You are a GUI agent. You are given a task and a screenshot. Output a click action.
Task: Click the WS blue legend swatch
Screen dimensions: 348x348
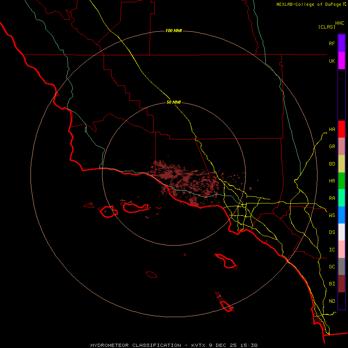[x=341, y=215]
